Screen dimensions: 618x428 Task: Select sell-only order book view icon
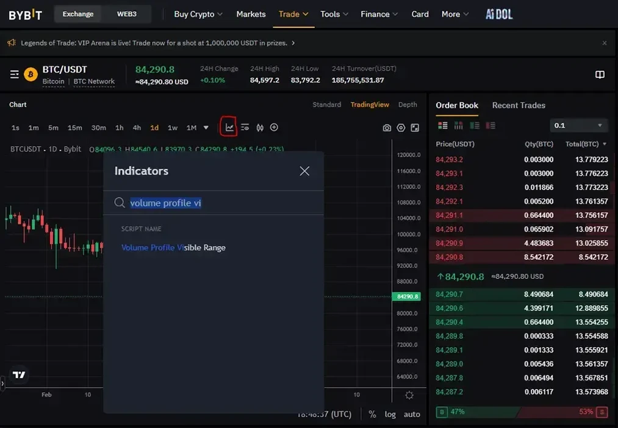tap(490, 125)
